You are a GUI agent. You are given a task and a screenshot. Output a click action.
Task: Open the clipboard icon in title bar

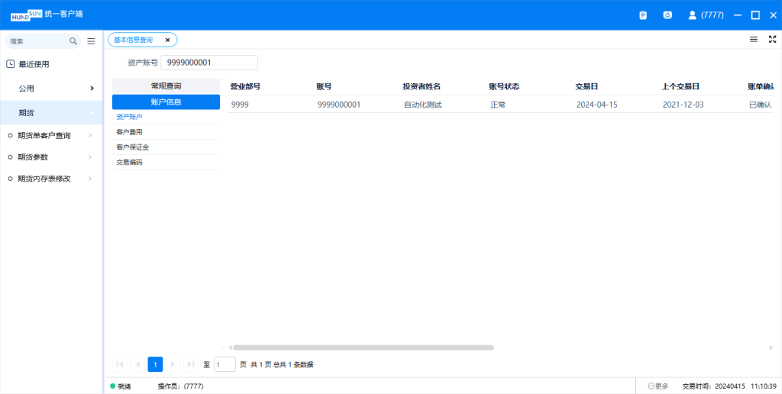coord(643,15)
